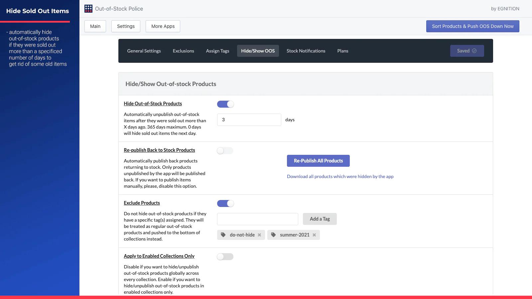This screenshot has height=299, width=532.
Task: Click the Out-of-Stock Police app logo icon
Action: tap(88, 9)
